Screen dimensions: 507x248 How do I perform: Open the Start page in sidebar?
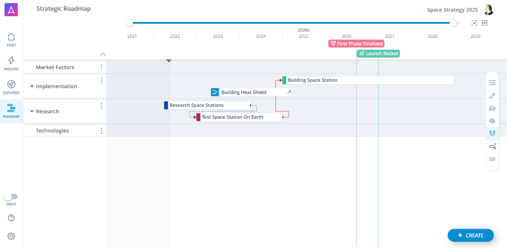[x=11, y=39]
